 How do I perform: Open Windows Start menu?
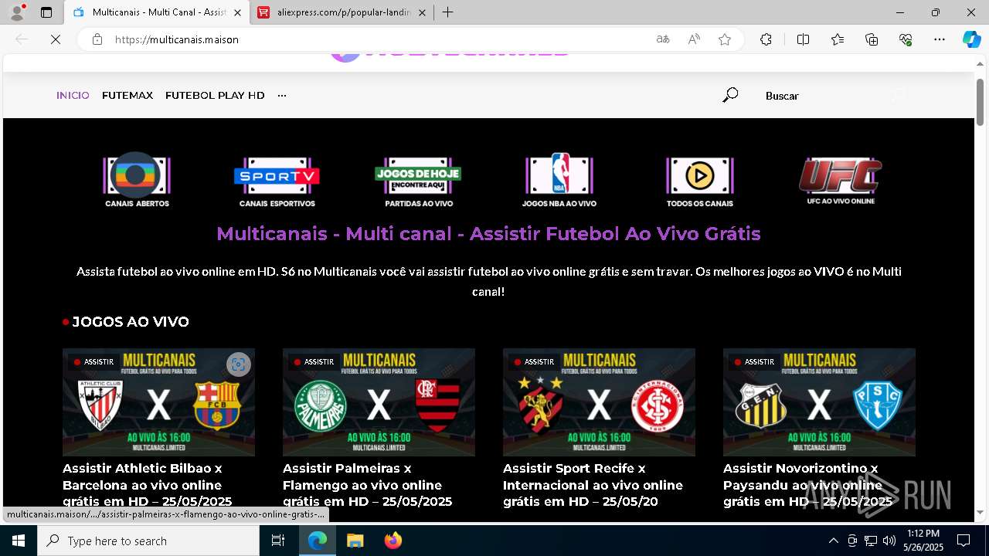[19, 541]
